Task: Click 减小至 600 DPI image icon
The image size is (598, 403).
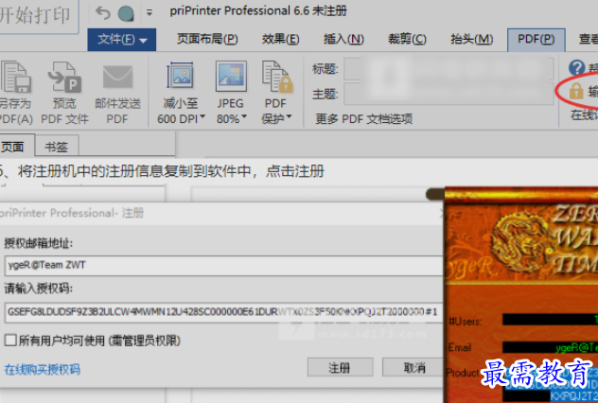Action: (180, 77)
